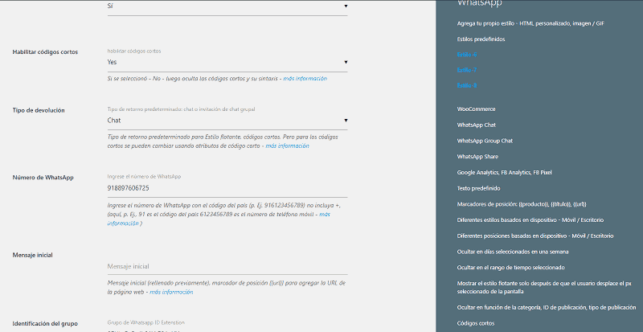Image resolution: width=643 pixels, height=332 pixels.
Task: Open the Estilo-6 link in sidebar
Action: [467, 55]
